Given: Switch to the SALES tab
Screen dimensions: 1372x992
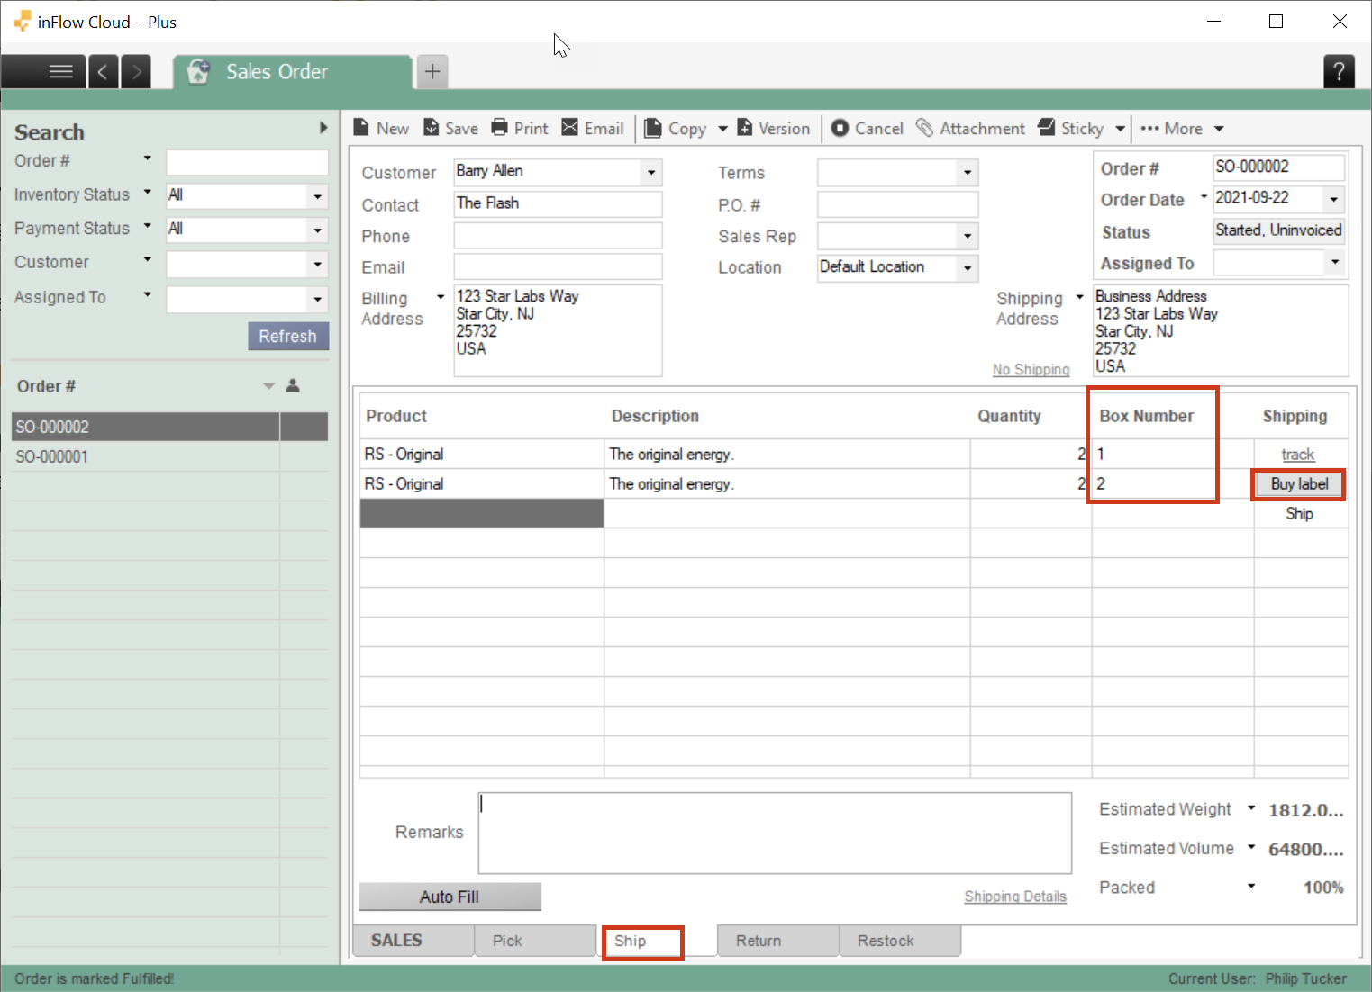Looking at the screenshot, I should [413, 940].
